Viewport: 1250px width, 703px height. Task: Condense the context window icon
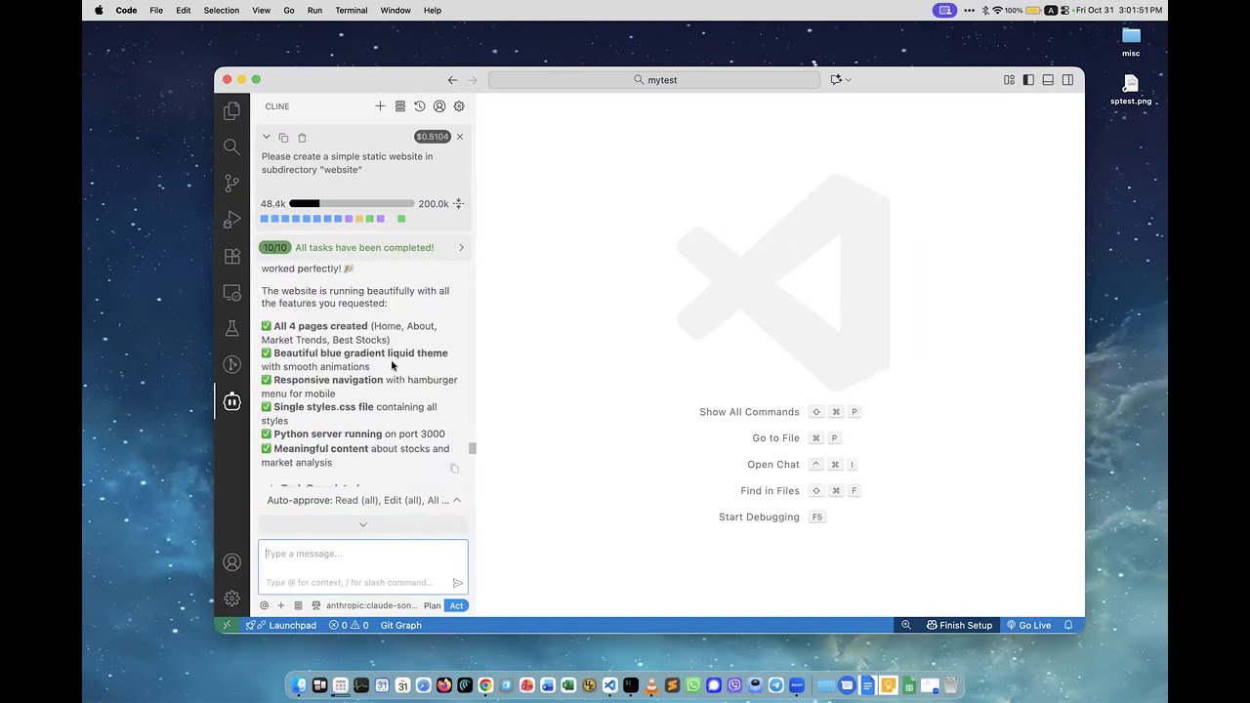[458, 204]
